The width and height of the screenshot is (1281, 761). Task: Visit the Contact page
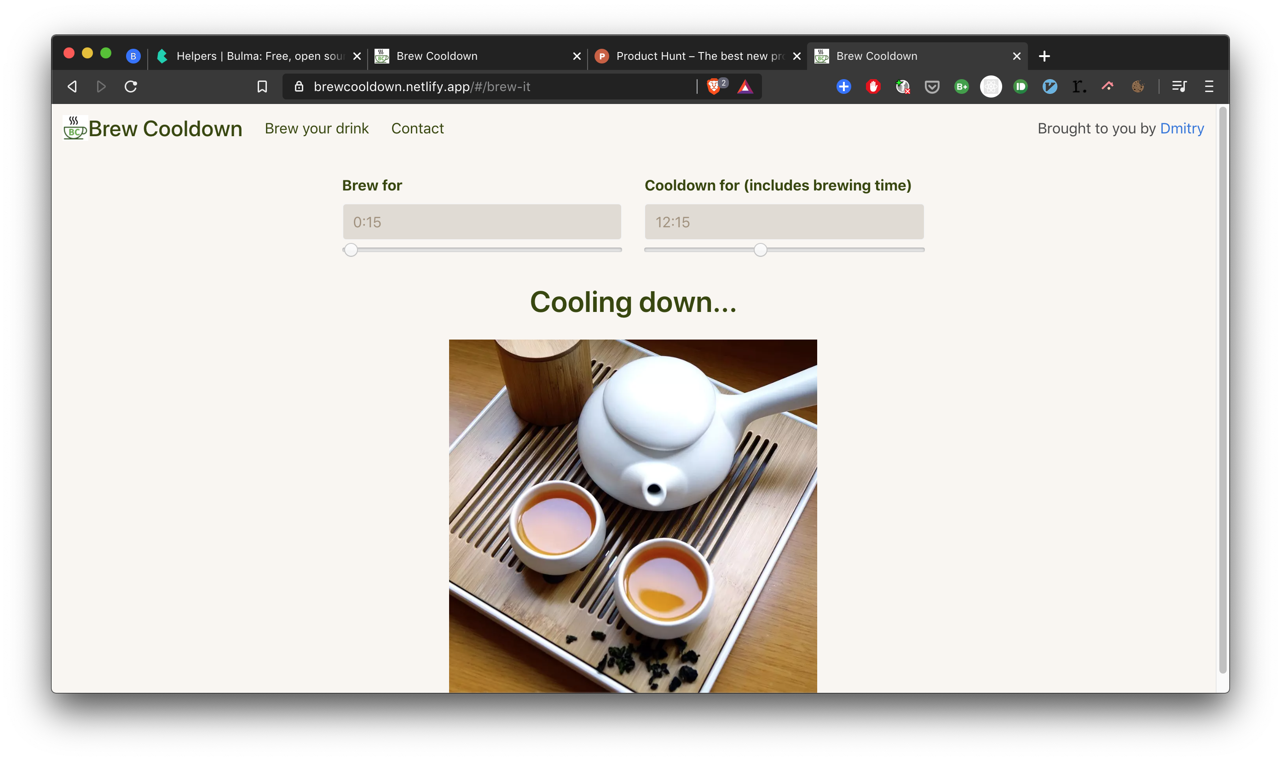[x=417, y=128]
